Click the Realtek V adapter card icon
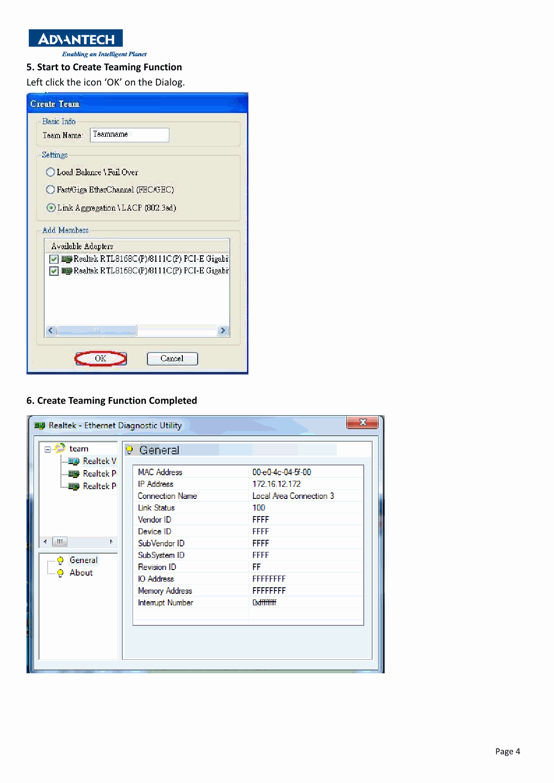Viewport: 554px width, 783px height. click(73, 461)
